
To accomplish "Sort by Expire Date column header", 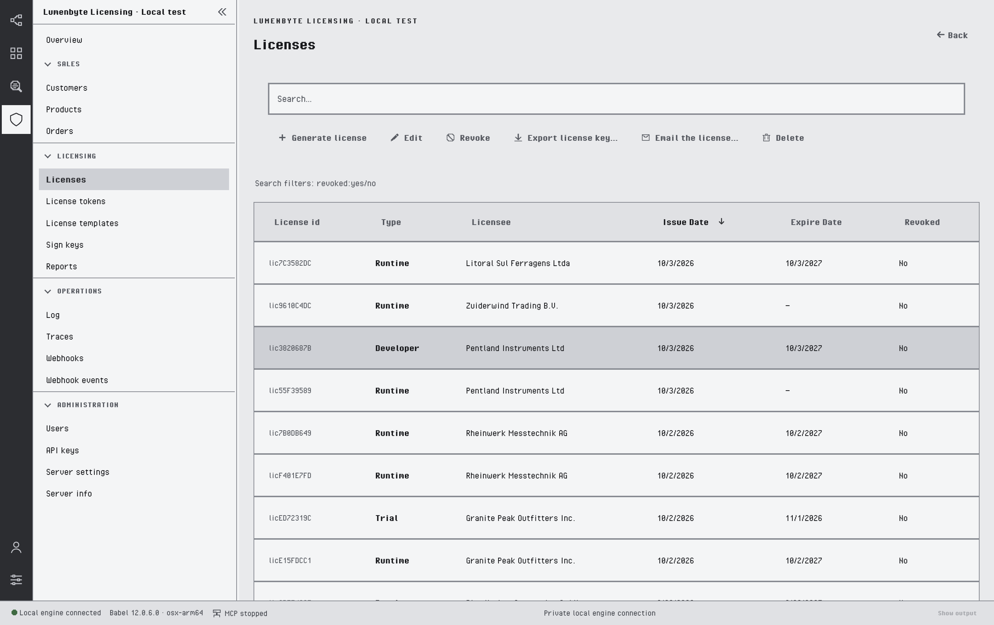I will 816,222.
